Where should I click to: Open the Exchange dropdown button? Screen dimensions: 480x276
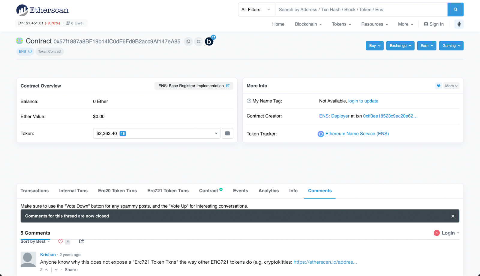point(400,46)
